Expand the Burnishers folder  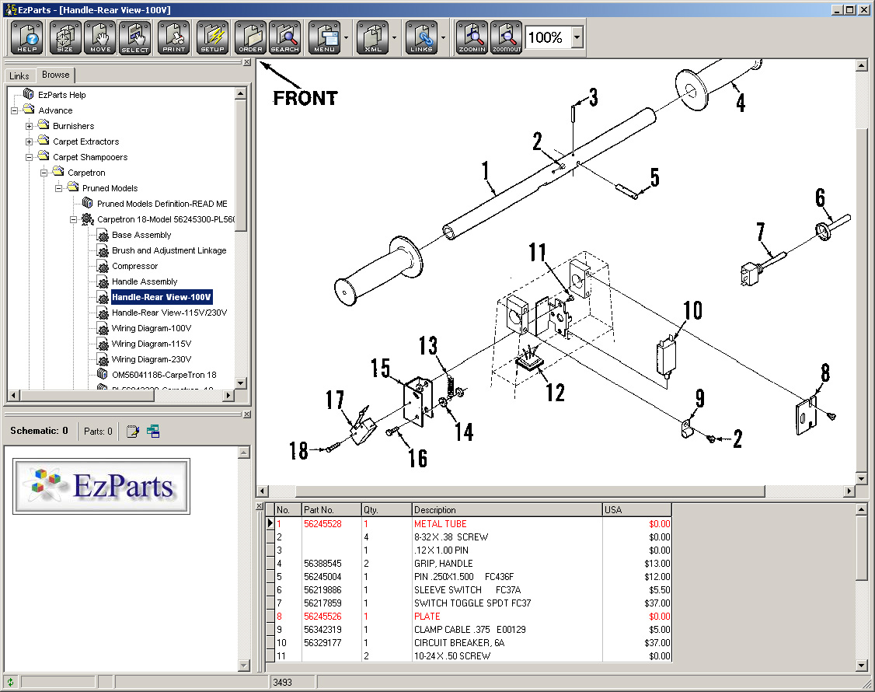click(29, 126)
